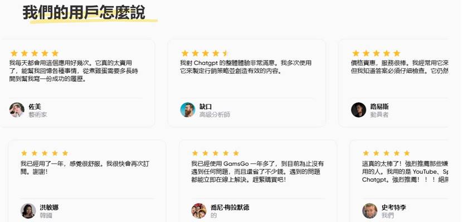Click 洪敏娜's profile picture
This screenshot has width=463, height=222.
pos(28,211)
